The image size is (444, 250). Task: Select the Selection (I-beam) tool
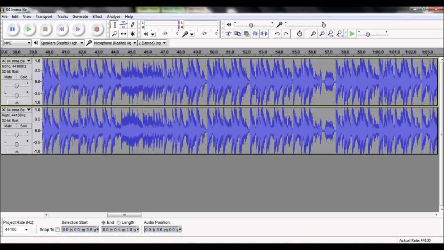(115, 25)
